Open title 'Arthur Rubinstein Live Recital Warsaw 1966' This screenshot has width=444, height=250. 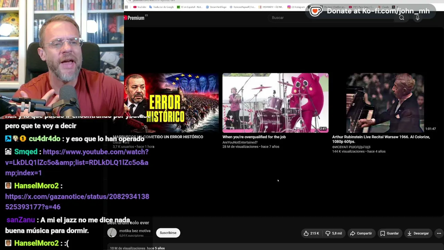381,139
